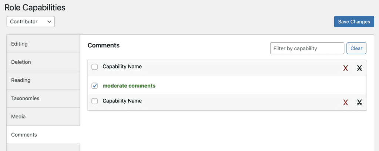Image resolution: width=379 pixels, height=151 pixels.
Task: Click the red X icon in bottom footer row
Action: pos(345,103)
